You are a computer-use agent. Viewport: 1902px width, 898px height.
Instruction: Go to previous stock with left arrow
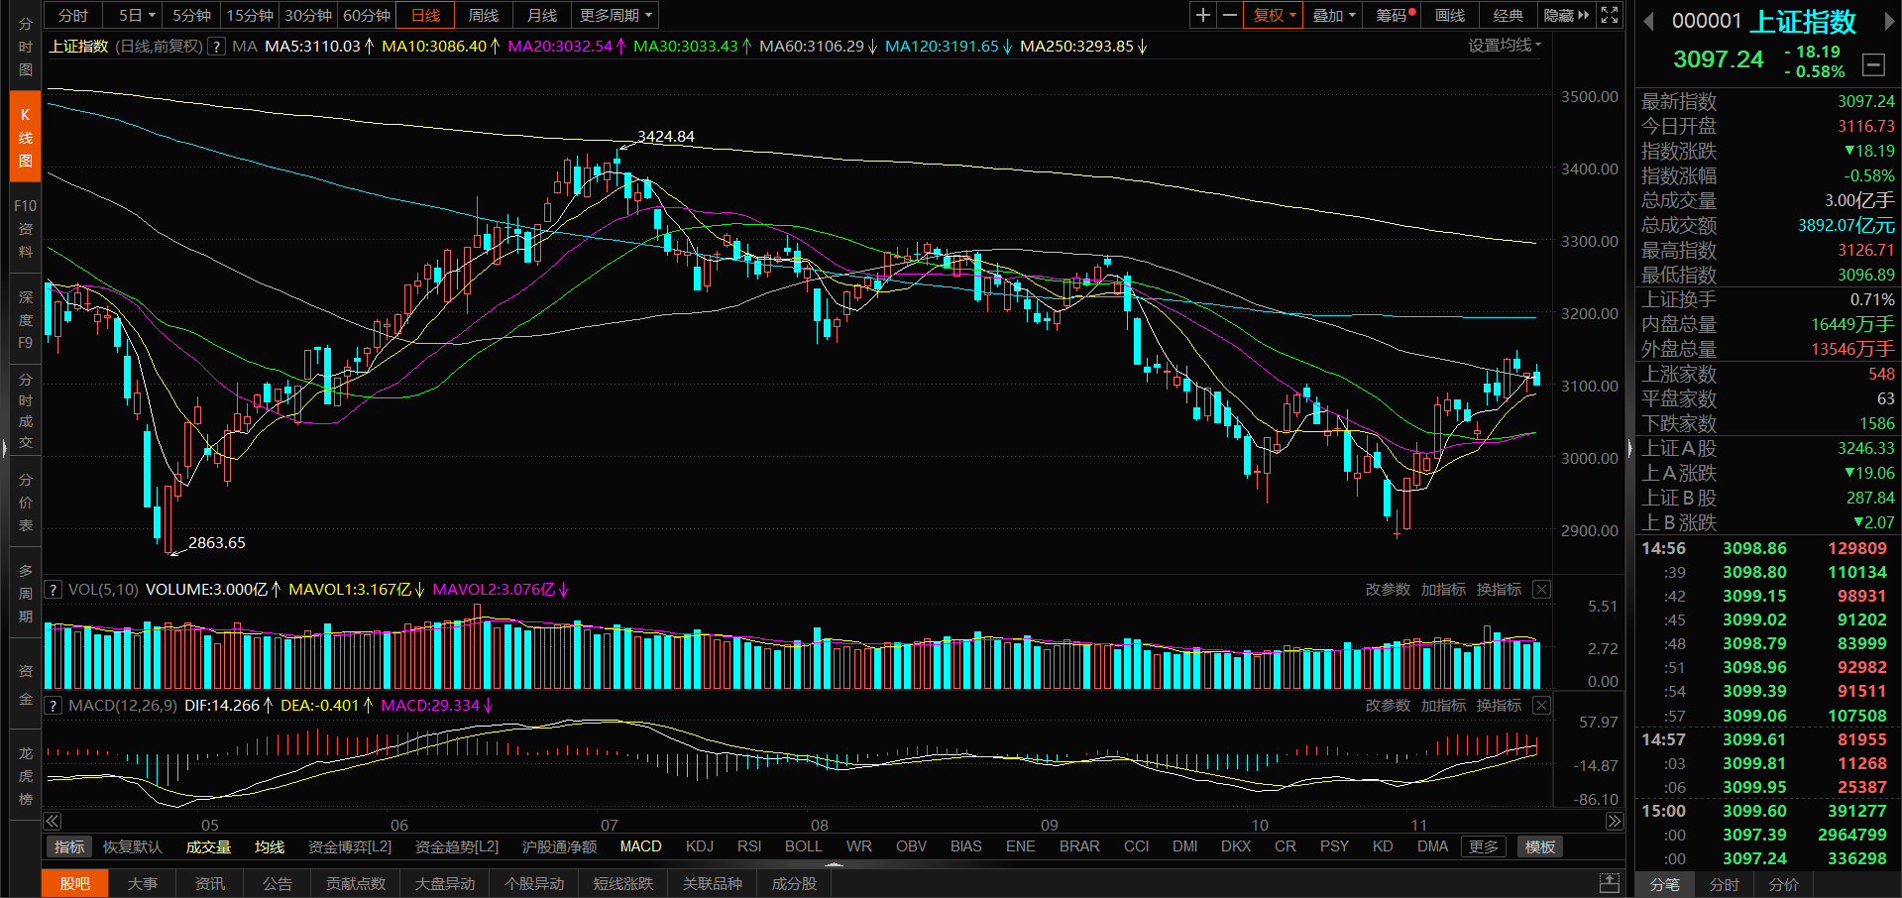(x=1648, y=22)
